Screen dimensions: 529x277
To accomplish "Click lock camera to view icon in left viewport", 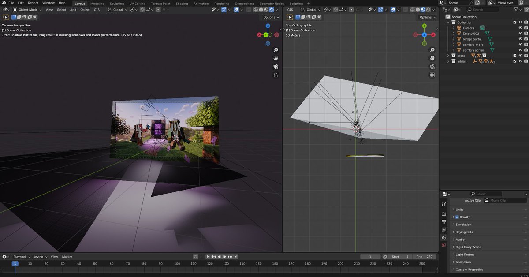I will pos(276,75).
